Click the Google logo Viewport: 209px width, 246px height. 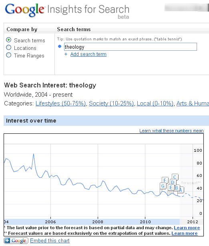(25, 10)
